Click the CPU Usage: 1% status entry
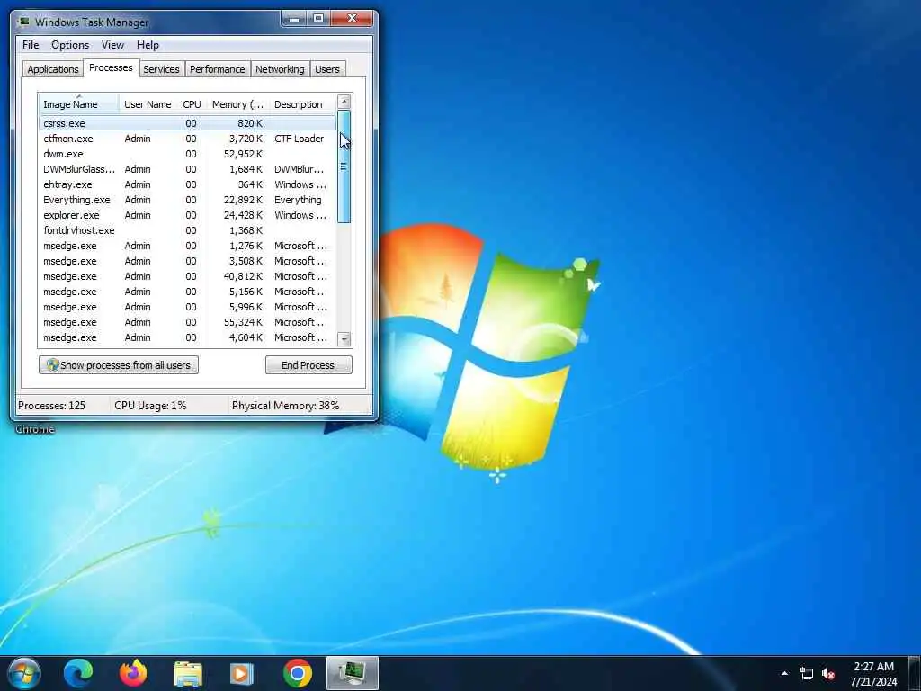 click(x=150, y=406)
